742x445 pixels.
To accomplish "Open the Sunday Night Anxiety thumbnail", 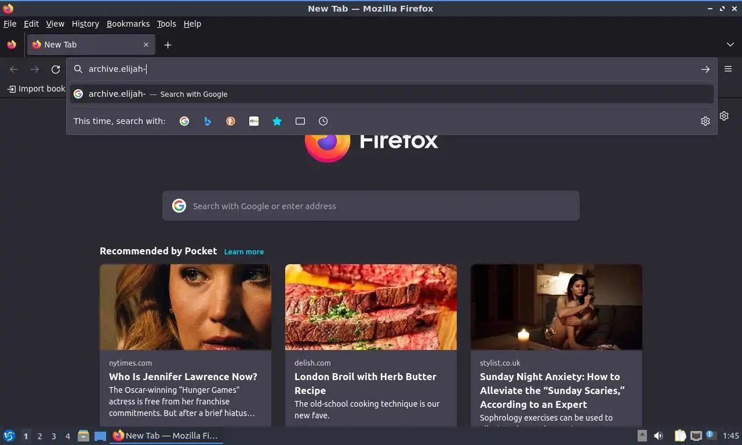I will 556,307.
